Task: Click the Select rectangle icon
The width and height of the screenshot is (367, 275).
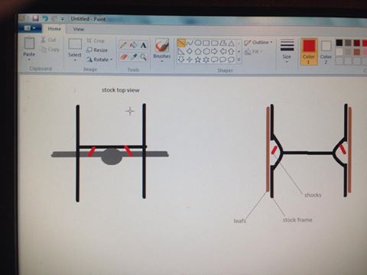Action: 75,44
